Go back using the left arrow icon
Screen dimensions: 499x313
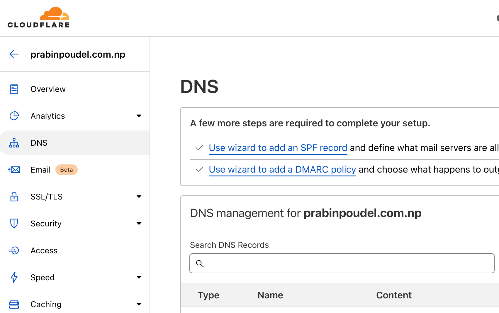pos(14,54)
